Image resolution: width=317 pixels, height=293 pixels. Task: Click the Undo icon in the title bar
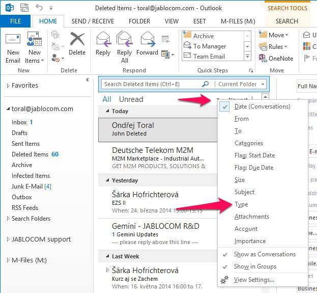(39, 8)
